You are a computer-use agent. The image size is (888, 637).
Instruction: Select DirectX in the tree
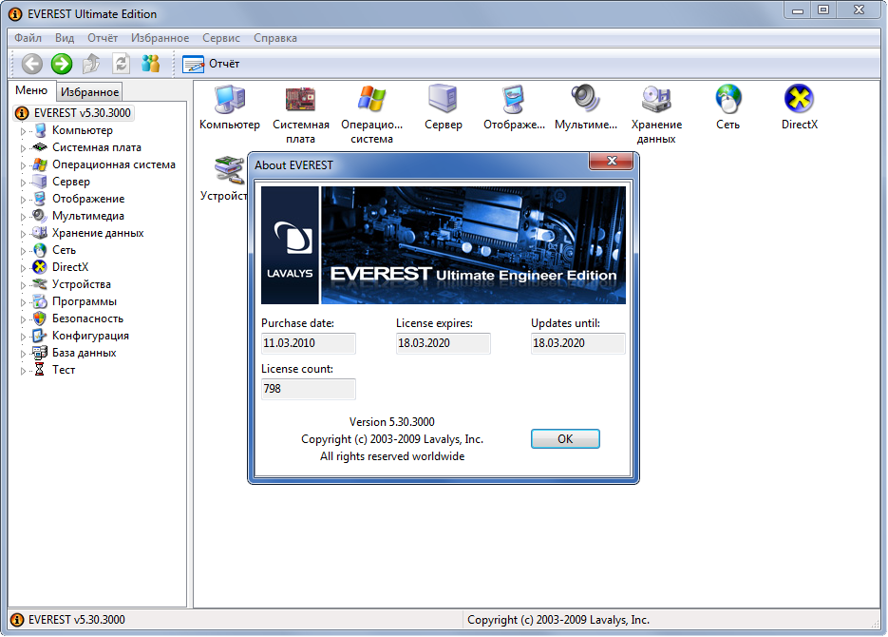coord(69,267)
